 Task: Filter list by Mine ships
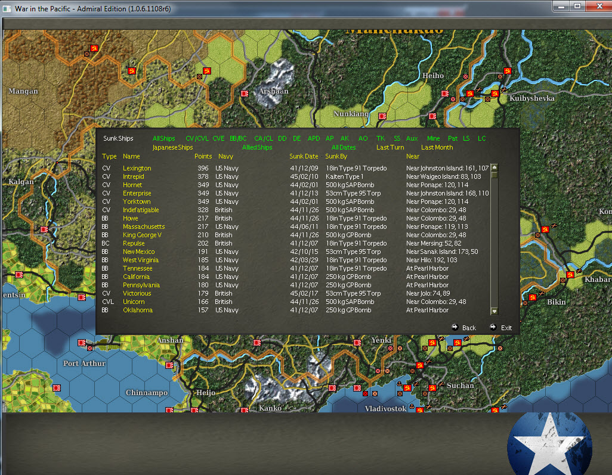pyautogui.click(x=433, y=138)
